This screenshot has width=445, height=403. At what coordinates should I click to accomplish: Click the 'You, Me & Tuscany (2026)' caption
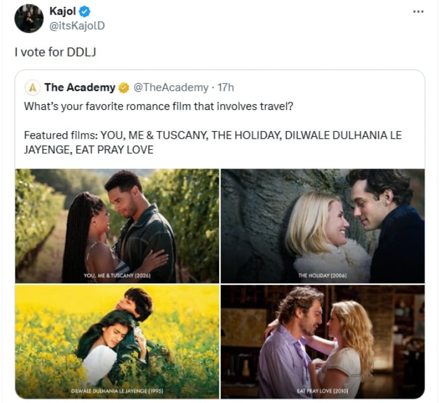pos(117,275)
